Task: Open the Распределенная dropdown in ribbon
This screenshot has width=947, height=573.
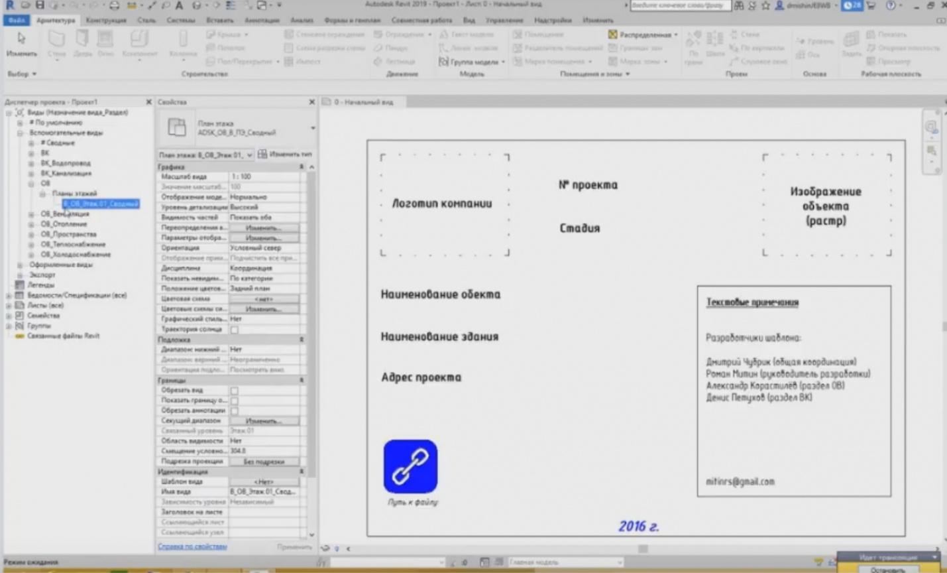Action: click(675, 34)
